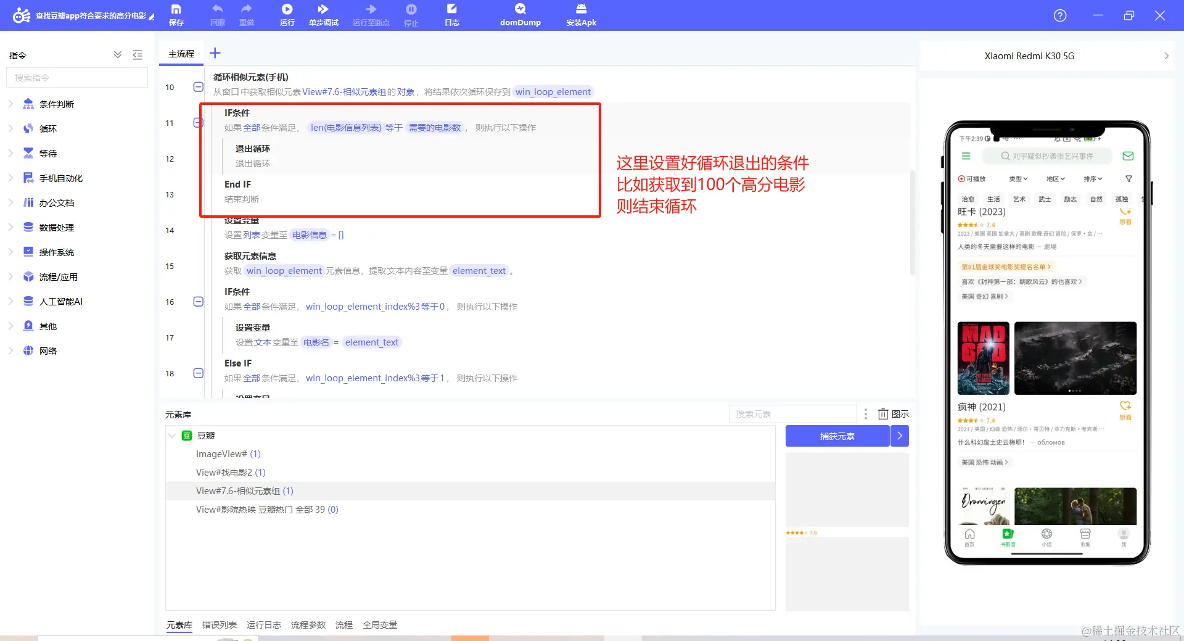
Task: Select View#影院热映 豆瓣热门 element
Action: pyautogui.click(x=267, y=510)
